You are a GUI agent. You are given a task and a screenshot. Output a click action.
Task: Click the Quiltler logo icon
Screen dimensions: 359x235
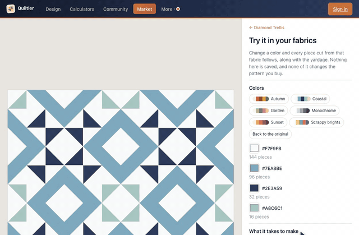click(11, 9)
